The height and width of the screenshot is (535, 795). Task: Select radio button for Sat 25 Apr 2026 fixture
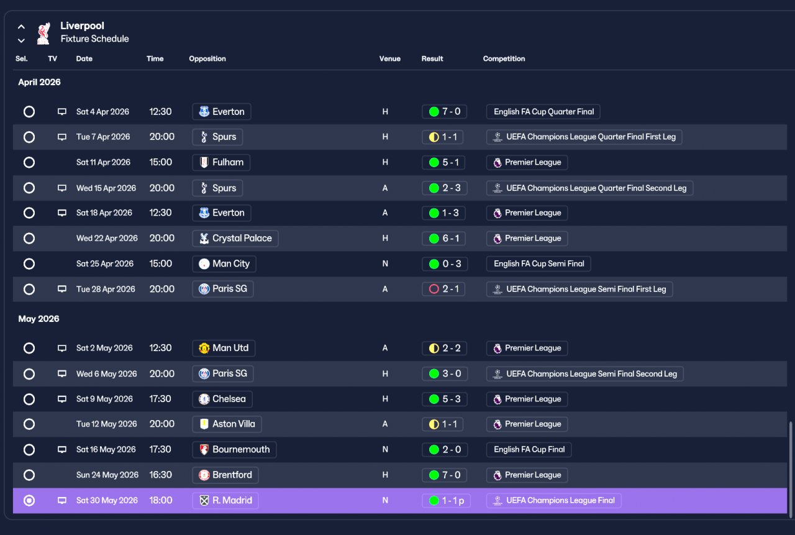29,263
